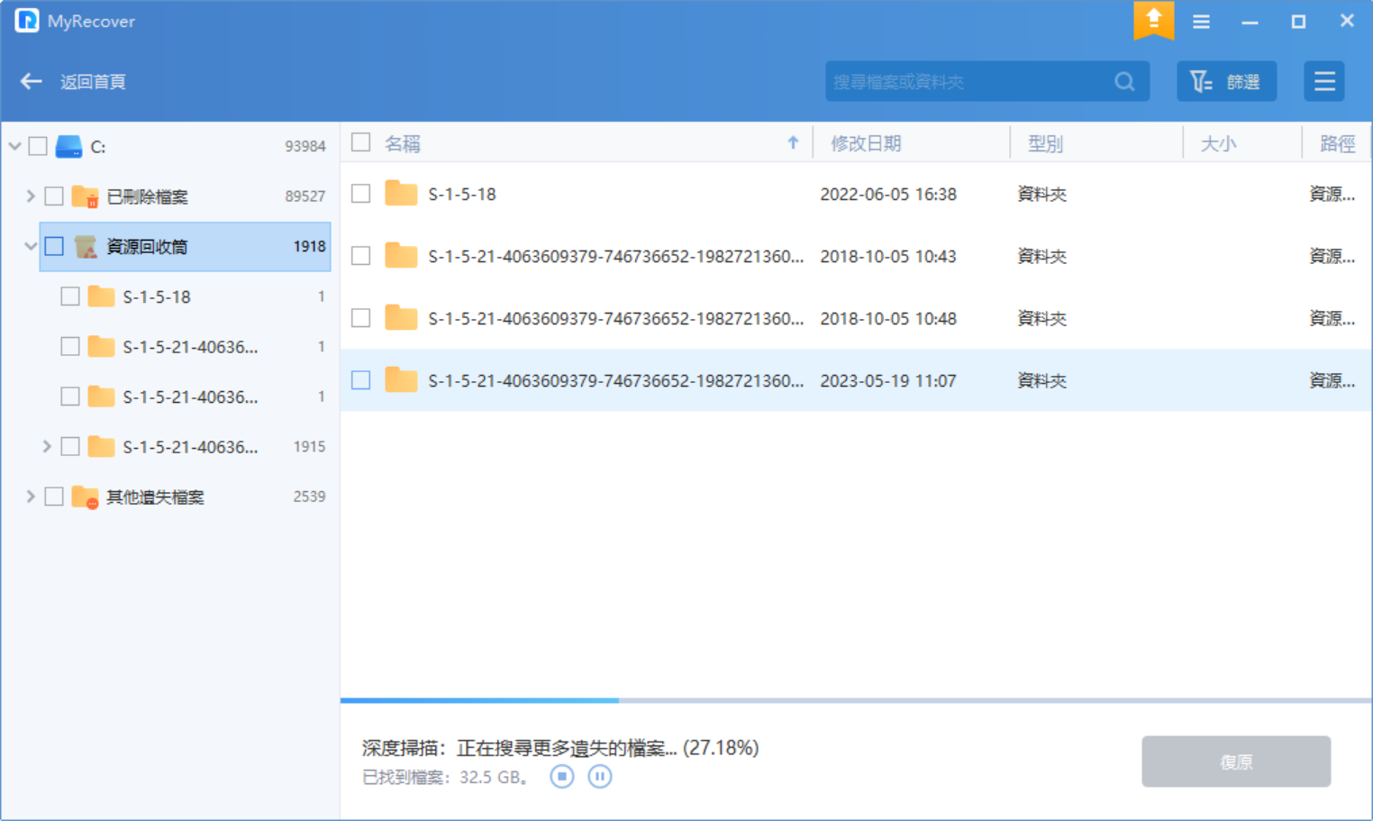Image resolution: width=1373 pixels, height=821 pixels.
Task: Click the funnel icon on 篩選 button
Action: pos(1201,81)
